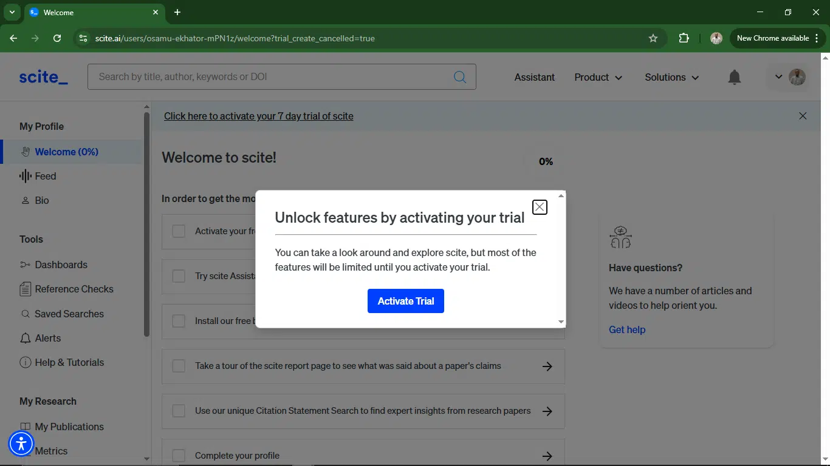Check the Citation Statement Search task box
Image resolution: width=830 pixels, height=466 pixels.
(x=179, y=411)
